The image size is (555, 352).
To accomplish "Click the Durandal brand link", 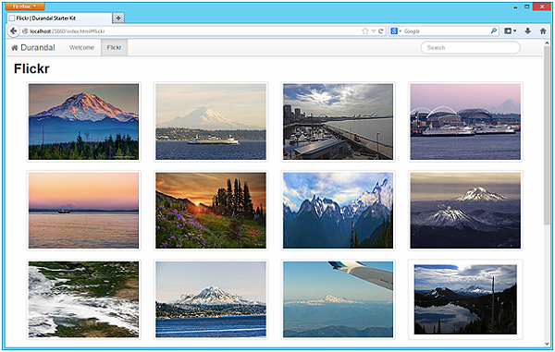I will click(33, 47).
